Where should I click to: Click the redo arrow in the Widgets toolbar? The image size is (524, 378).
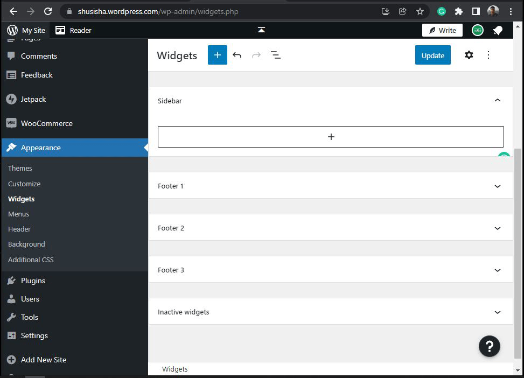pyautogui.click(x=256, y=55)
